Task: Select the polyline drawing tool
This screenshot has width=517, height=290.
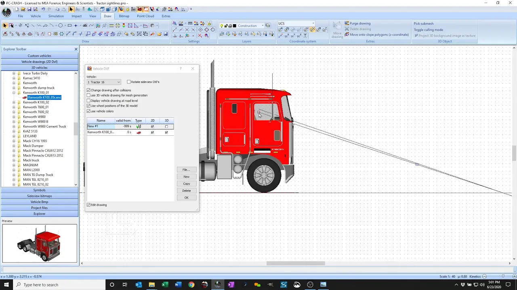Action: click(39, 25)
